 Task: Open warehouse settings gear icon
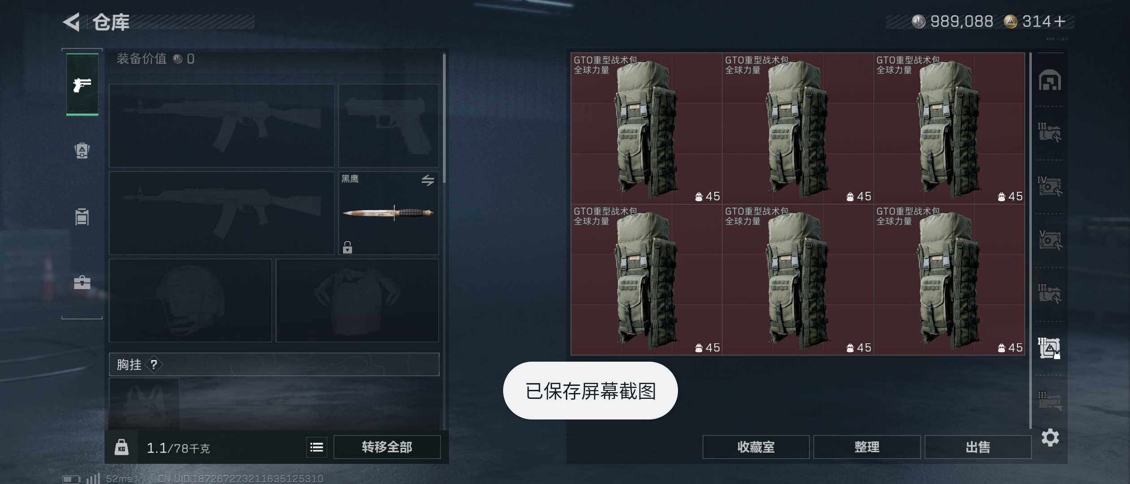pos(1050,437)
